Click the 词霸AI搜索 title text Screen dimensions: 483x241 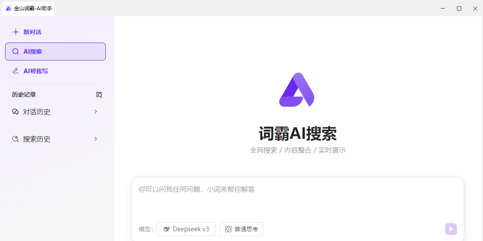tap(297, 133)
